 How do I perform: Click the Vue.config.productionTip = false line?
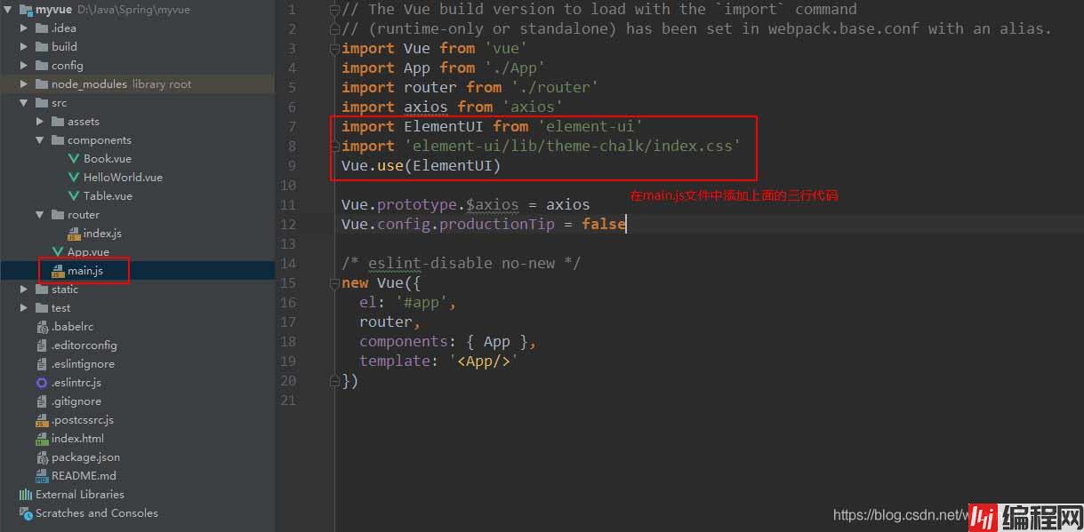click(484, 225)
